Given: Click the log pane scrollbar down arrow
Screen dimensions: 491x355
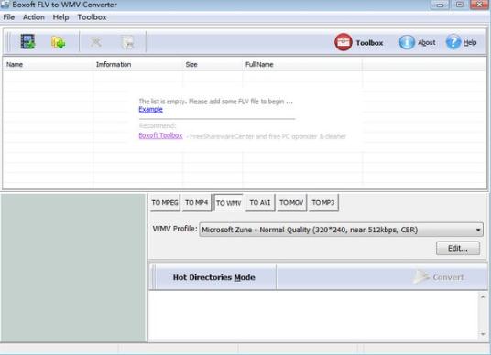Looking at the screenshot, I should tap(483, 334).
